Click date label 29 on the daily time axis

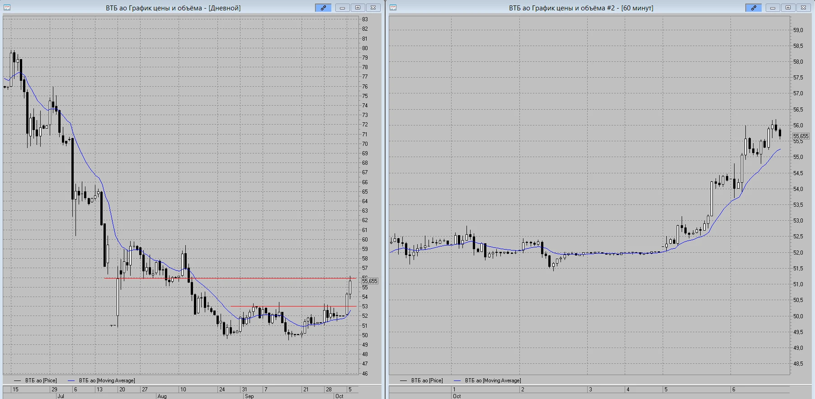54,389
